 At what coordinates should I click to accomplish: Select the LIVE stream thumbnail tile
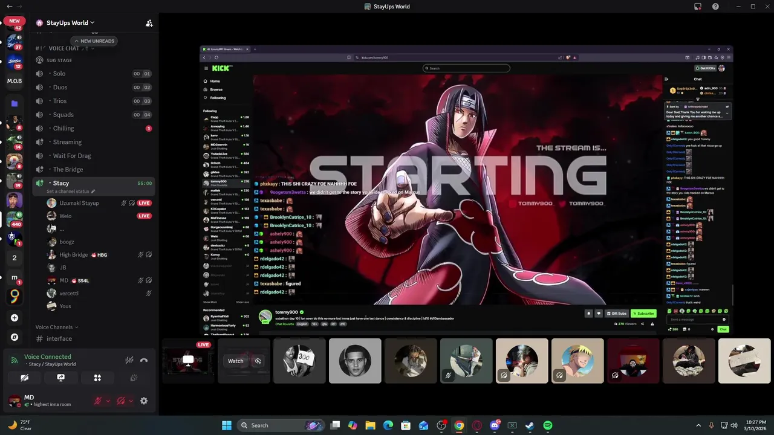[188, 361]
